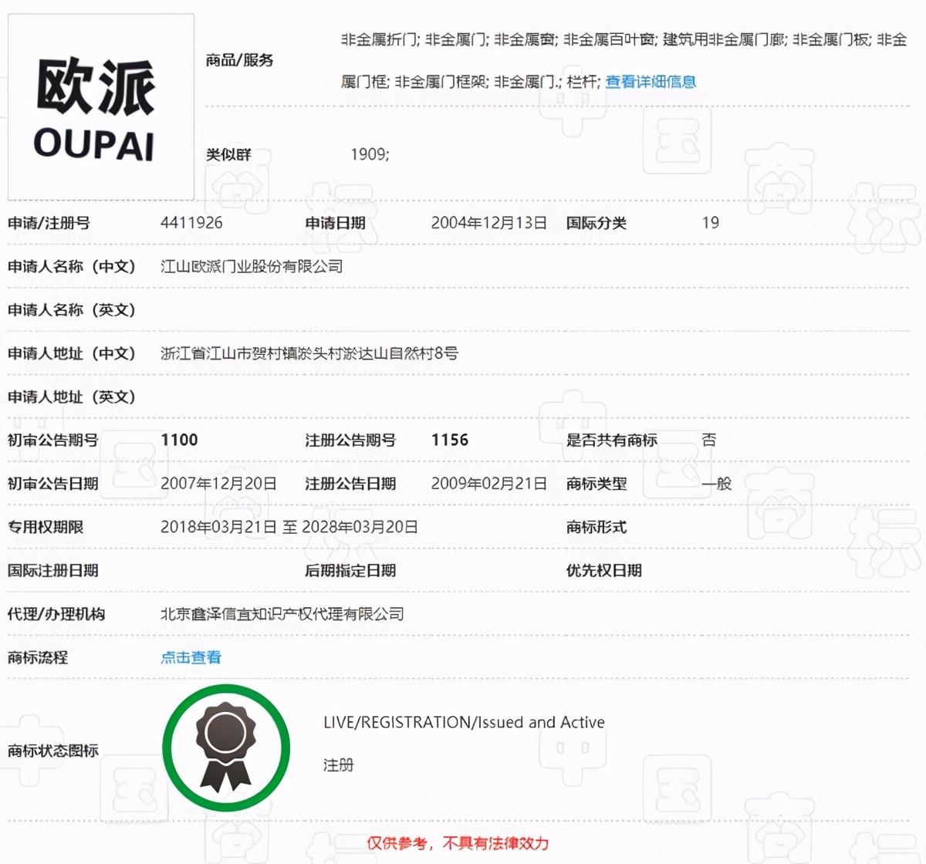Click the shared trademark value 否
The image size is (926, 864).
coord(708,440)
